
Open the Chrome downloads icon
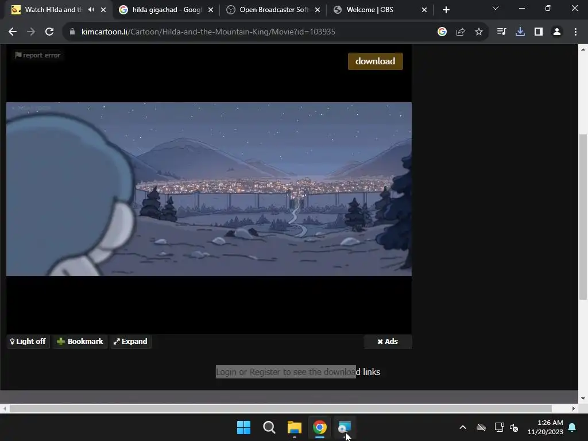(520, 32)
